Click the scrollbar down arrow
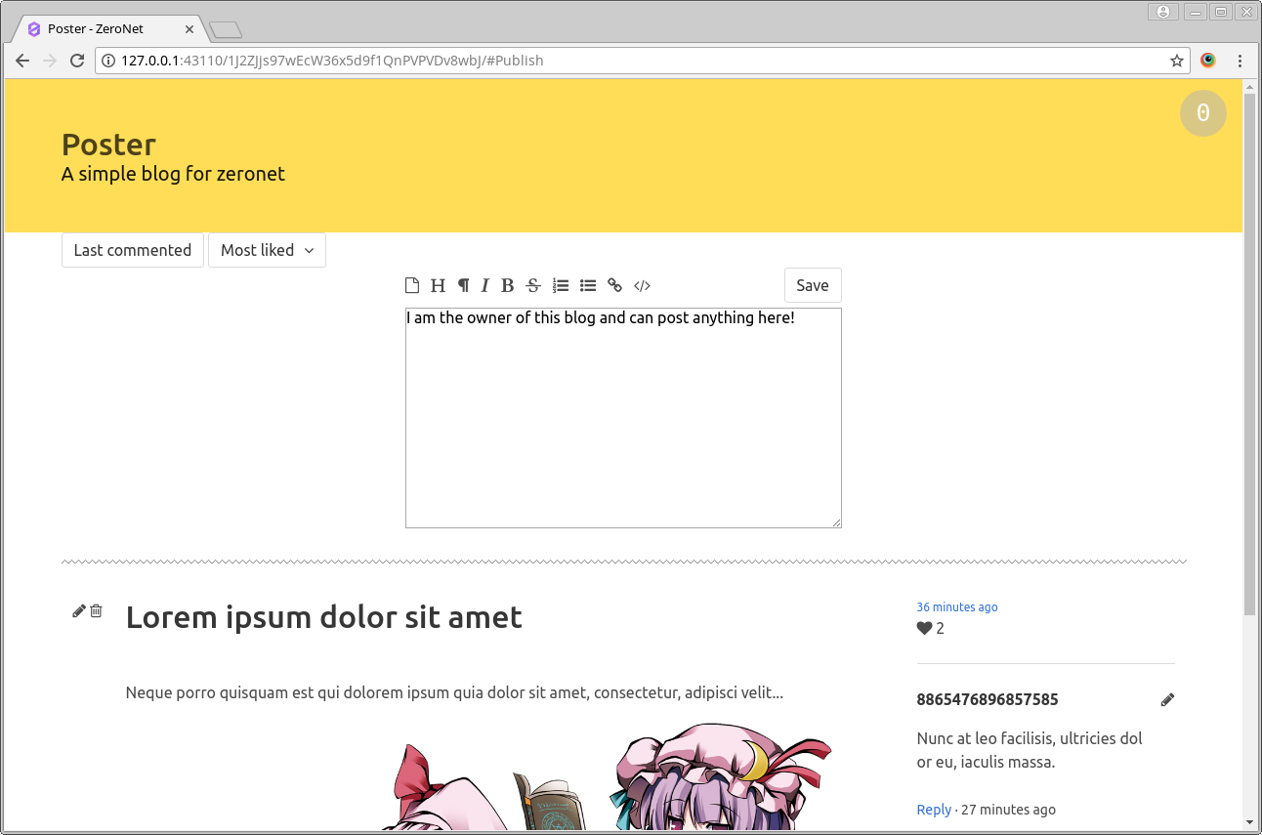This screenshot has width=1262, height=835. [x=1249, y=822]
